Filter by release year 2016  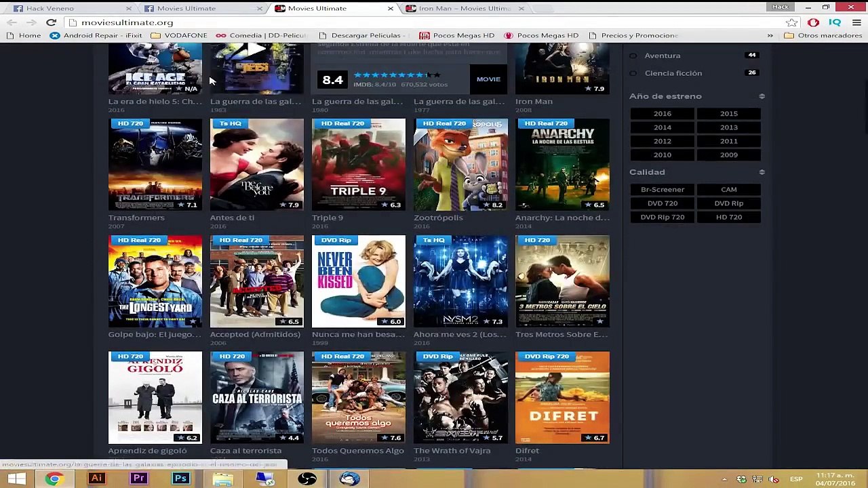(663, 114)
